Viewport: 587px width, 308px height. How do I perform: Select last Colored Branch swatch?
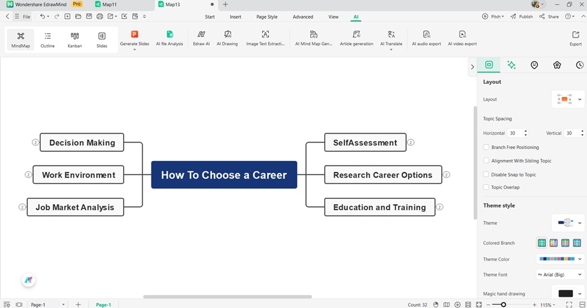pos(577,243)
